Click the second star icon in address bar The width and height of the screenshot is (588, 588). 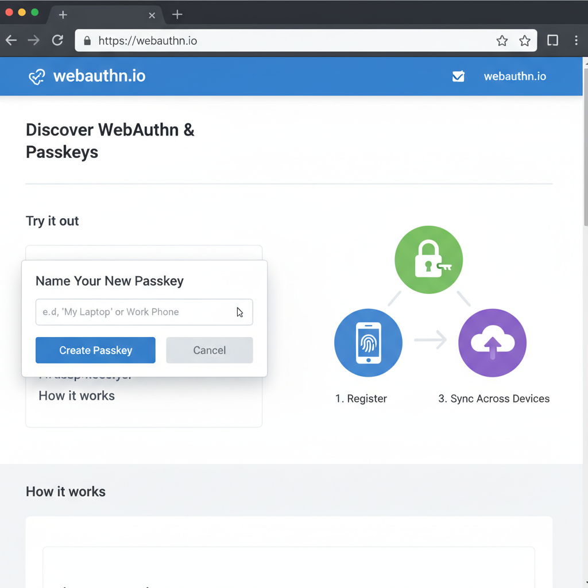[525, 41]
